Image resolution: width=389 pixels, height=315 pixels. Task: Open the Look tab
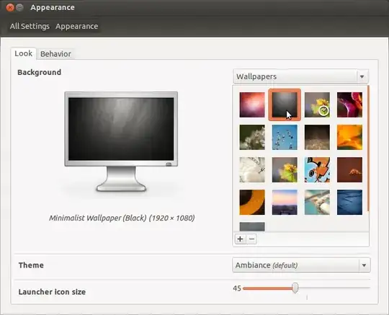pyautogui.click(x=23, y=53)
